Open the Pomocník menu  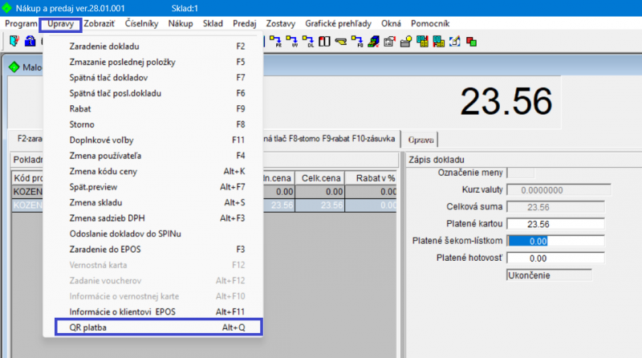(448, 23)
